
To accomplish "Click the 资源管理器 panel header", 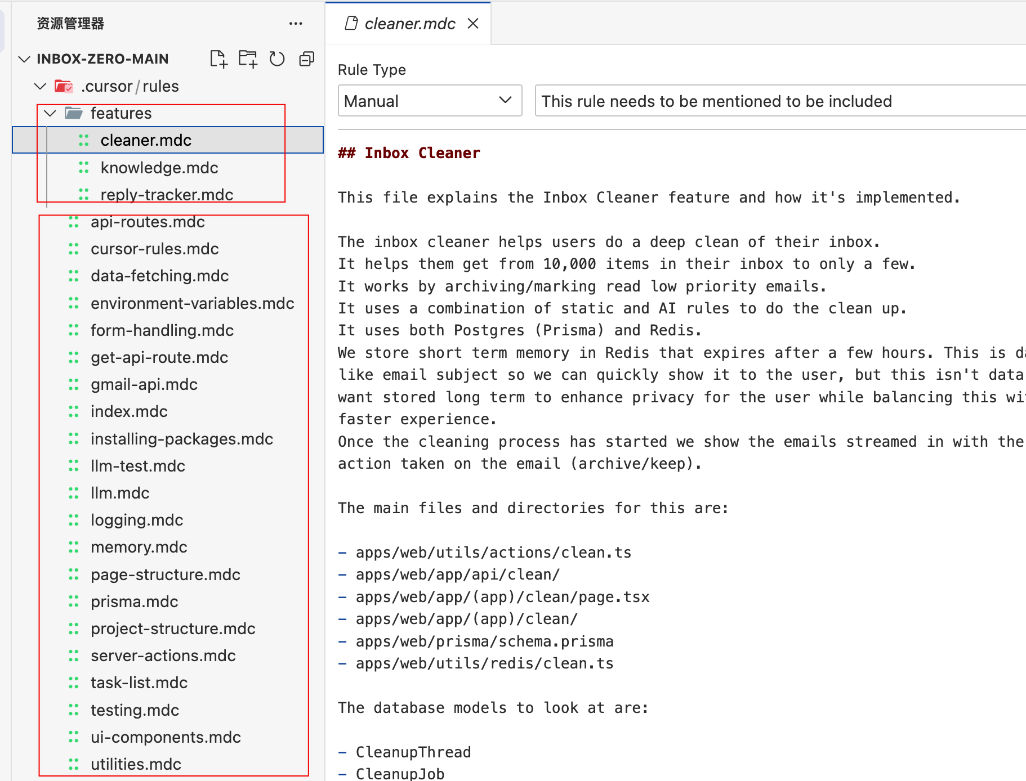I will tap(72, 23).
